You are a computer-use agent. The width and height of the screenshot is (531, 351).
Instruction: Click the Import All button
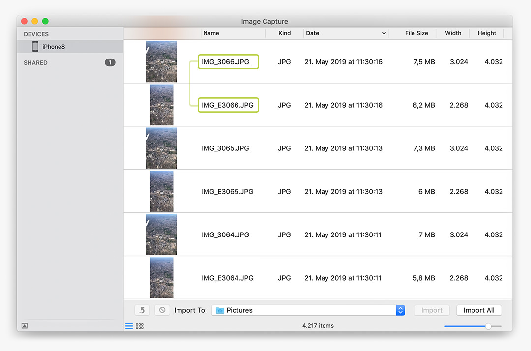(479, 310)
